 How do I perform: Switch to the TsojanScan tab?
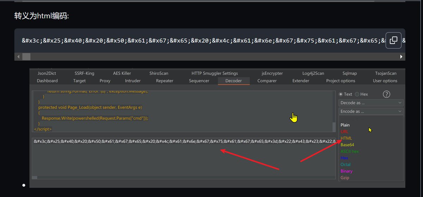(x=386, y=73)
